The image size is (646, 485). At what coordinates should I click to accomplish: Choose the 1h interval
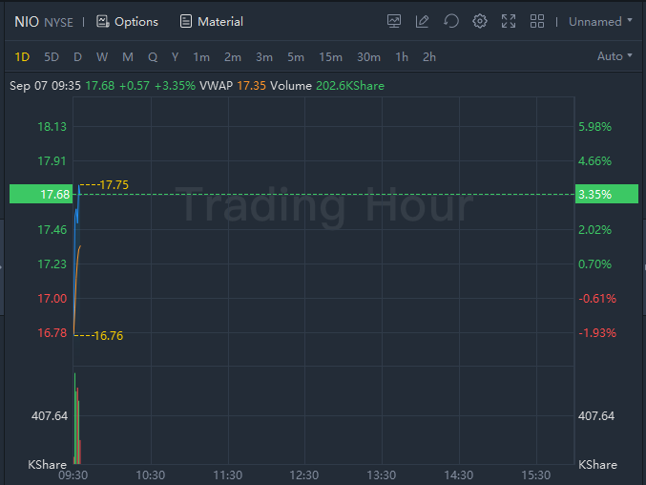(x=402, y=56)
